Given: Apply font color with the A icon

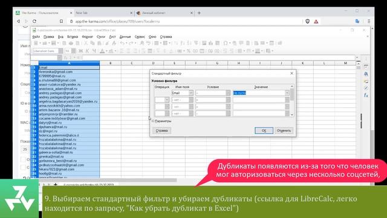Looking at the screenshot, I should [102, 51].
